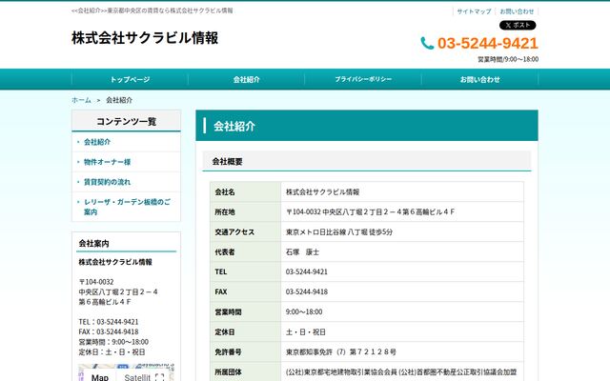The image size is (610, 381).
Task: Click the 免許番号 label cell
Action: pos(246,351)
